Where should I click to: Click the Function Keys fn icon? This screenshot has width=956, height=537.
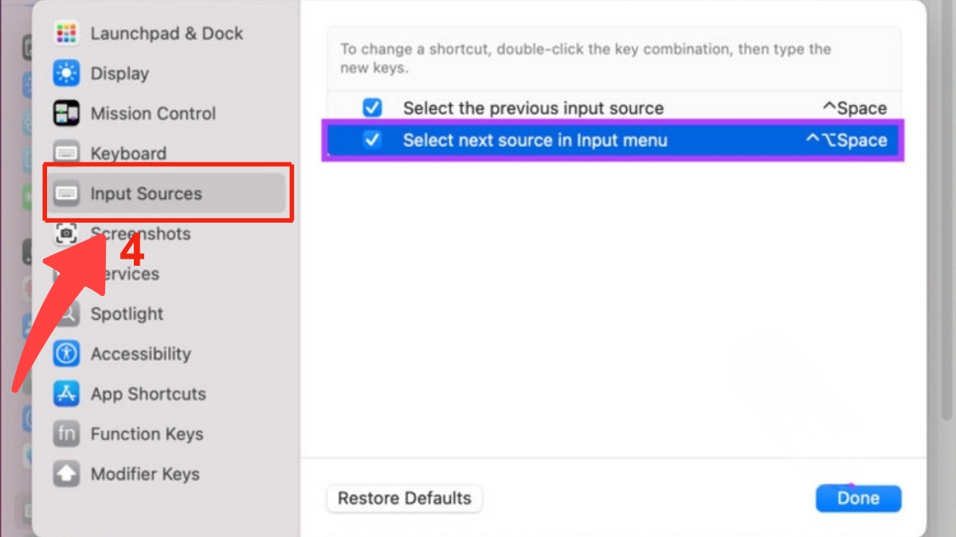[x=66, y=434]
